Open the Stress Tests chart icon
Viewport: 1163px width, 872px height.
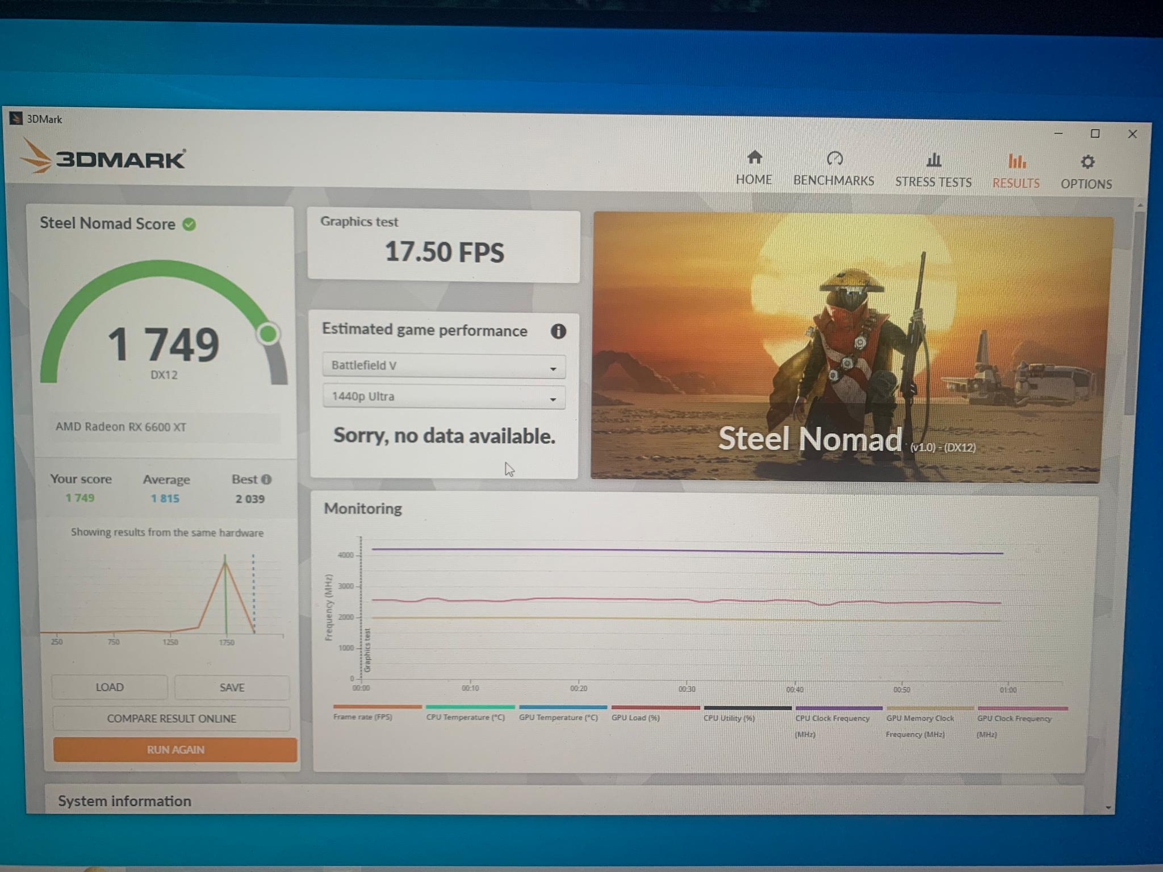934,160
